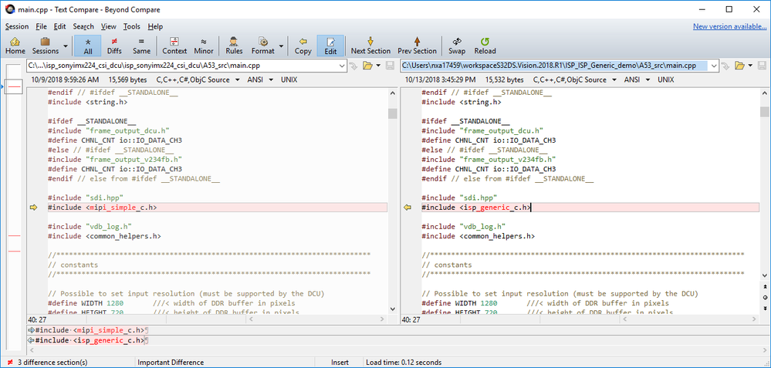
Task: Select left line #include <mipi_simple_c.h>
Action: pos(218,208)
